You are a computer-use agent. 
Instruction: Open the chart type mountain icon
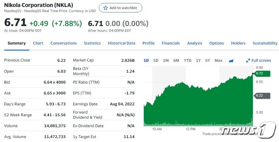[231, 61]
